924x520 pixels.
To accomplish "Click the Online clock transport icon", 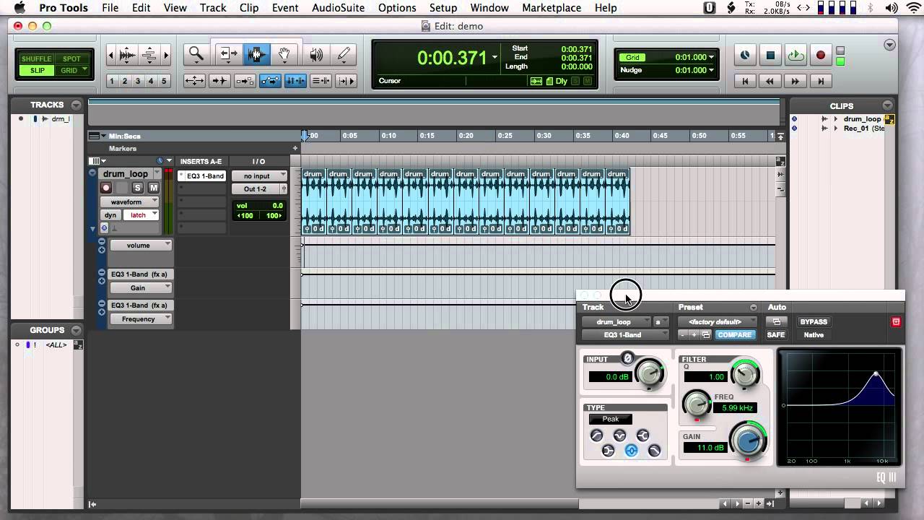I will click(x=744, y=55).
